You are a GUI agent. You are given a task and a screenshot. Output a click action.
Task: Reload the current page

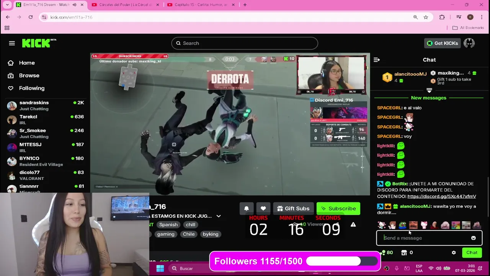coord(31,17)
